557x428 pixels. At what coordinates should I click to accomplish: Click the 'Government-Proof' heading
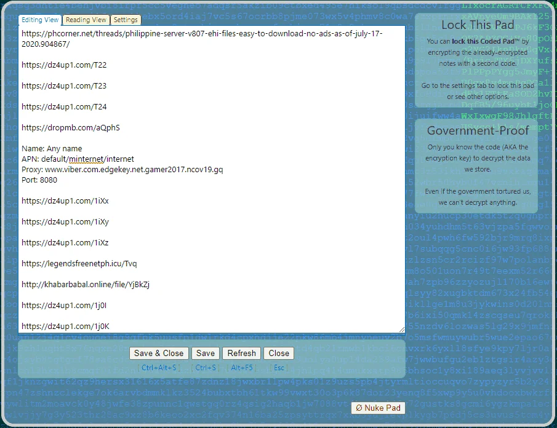coord(478,130)
